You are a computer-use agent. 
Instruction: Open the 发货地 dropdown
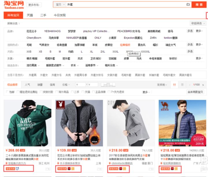(x=162, y=85)
